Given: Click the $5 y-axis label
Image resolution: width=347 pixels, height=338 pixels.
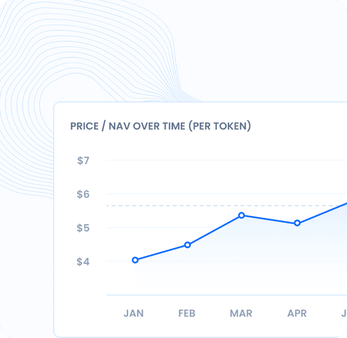Looking at the screenshot, I should (83, 228).
